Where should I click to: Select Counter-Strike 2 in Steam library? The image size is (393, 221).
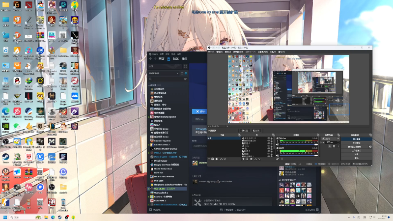point(162,145)
